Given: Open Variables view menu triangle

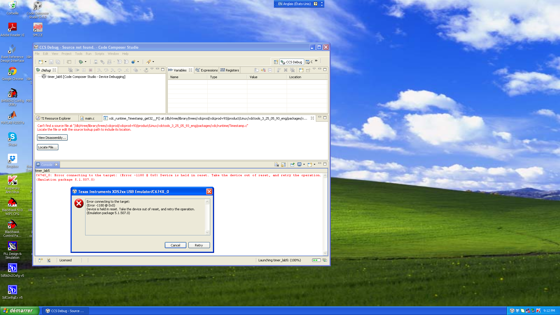Looking at the screenshot, I should coord(314,69).
